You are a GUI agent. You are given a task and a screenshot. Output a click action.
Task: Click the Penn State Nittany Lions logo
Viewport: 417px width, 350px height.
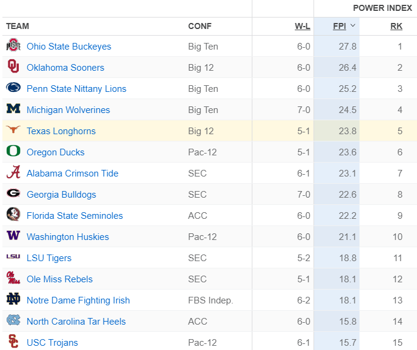13,88
